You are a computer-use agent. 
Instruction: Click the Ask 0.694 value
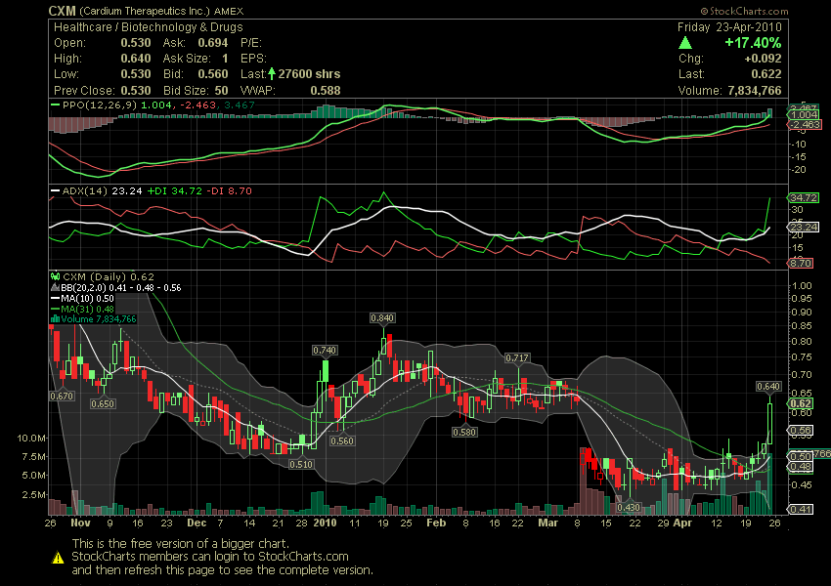pyautogui.click(x=213, y=43)
